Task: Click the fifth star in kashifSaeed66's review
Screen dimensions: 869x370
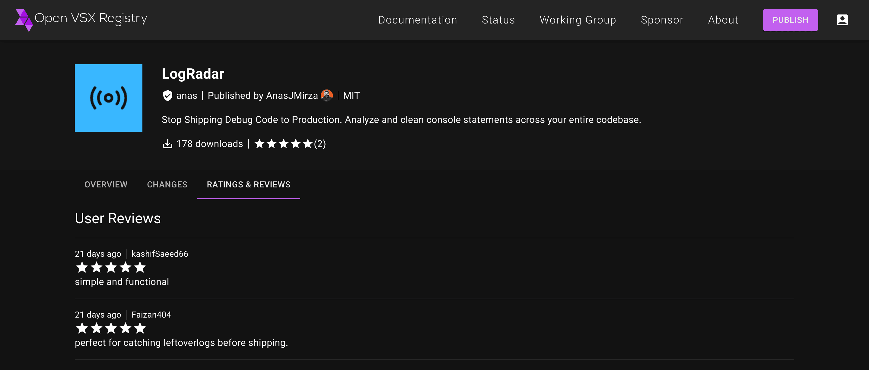Action: 140,268
